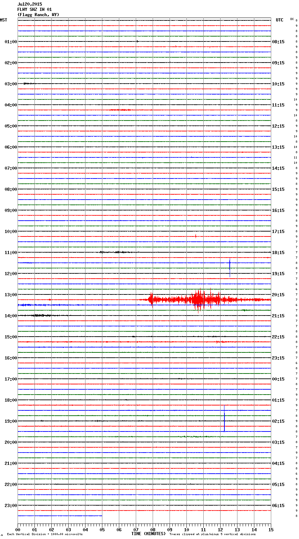Click the black noise burst on the 11:00 trace
The image size is (299, 539).
pos(118,252)
